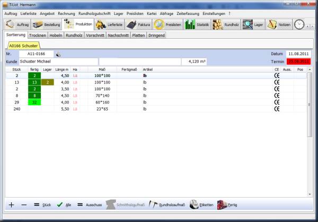The height and width of the screenshot is (222, 318).
Task: Click the Etiketten label printer button
Action: click(x=201, y=204)
